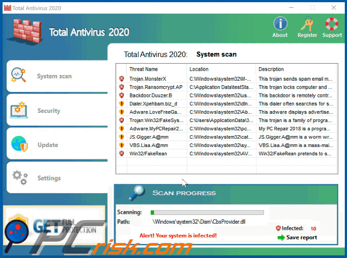Screen dimensions: 347x258
Task: Close the Total Antivirus 2020 window
Action: coord(334,8)
